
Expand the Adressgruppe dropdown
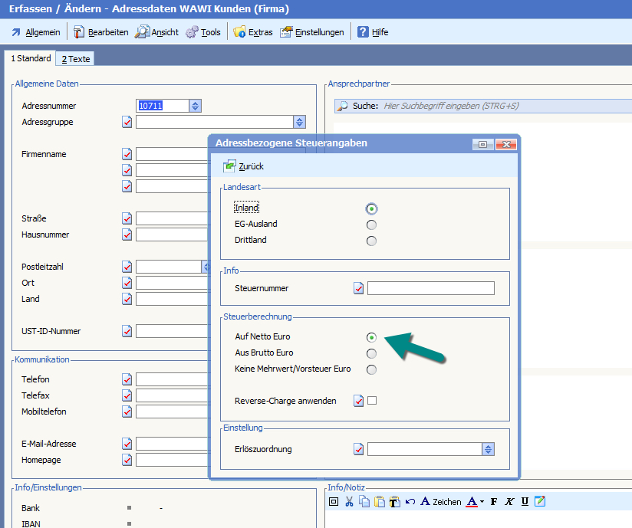click(x=299, y=122)
